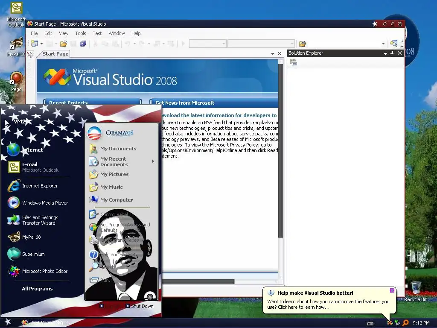Close the Start Page document tab
437x328 pixels.
click(280, 53)
